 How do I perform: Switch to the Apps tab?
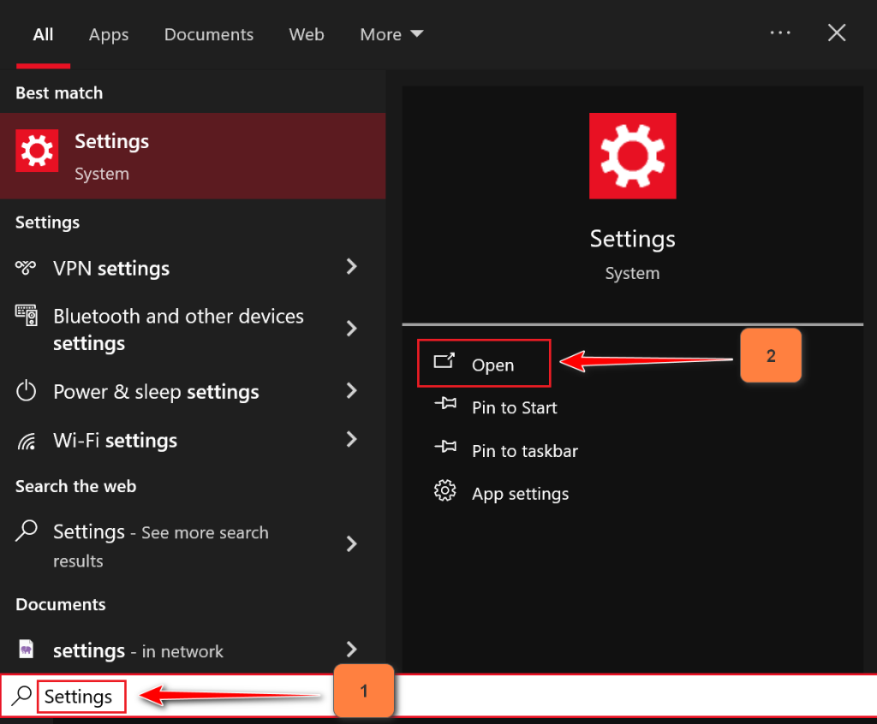(109, 34)
